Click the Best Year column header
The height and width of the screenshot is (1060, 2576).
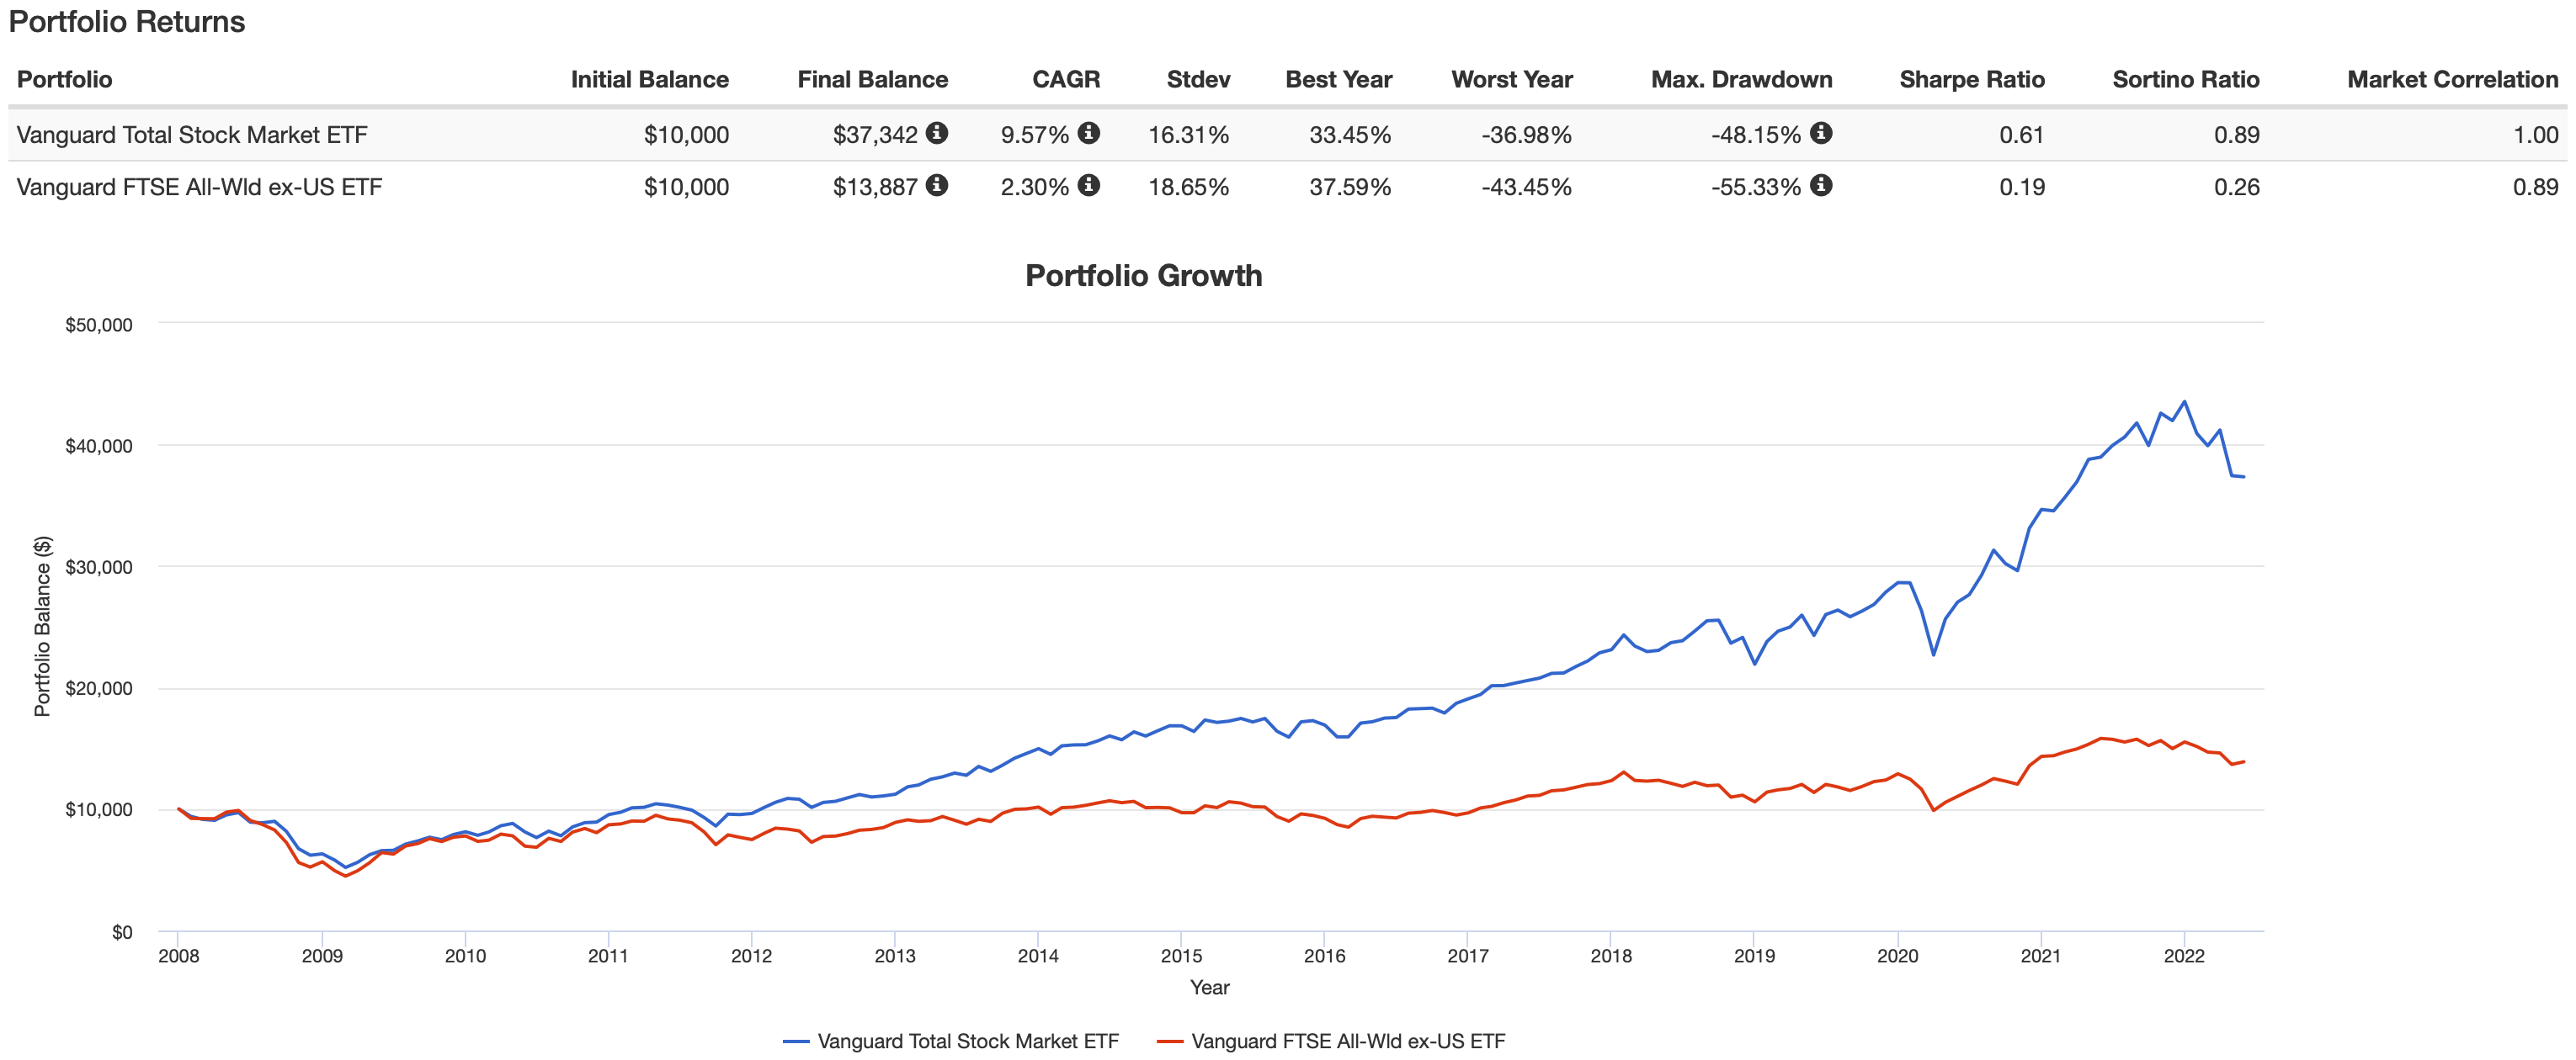[x=1338, y=80]
